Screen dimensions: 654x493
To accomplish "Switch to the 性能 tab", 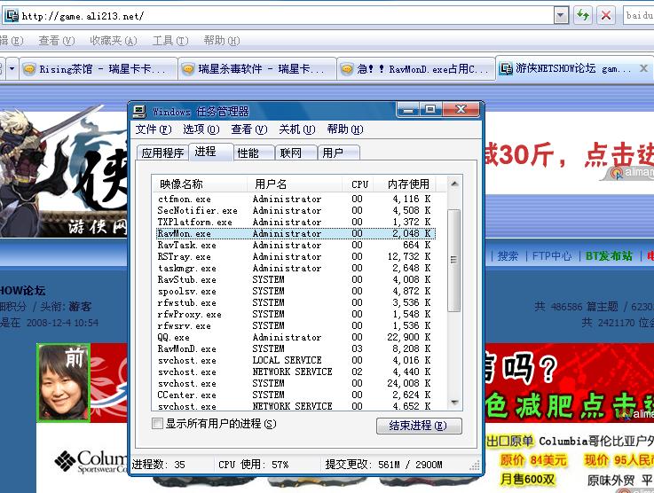I will click(x=253, y=153).
